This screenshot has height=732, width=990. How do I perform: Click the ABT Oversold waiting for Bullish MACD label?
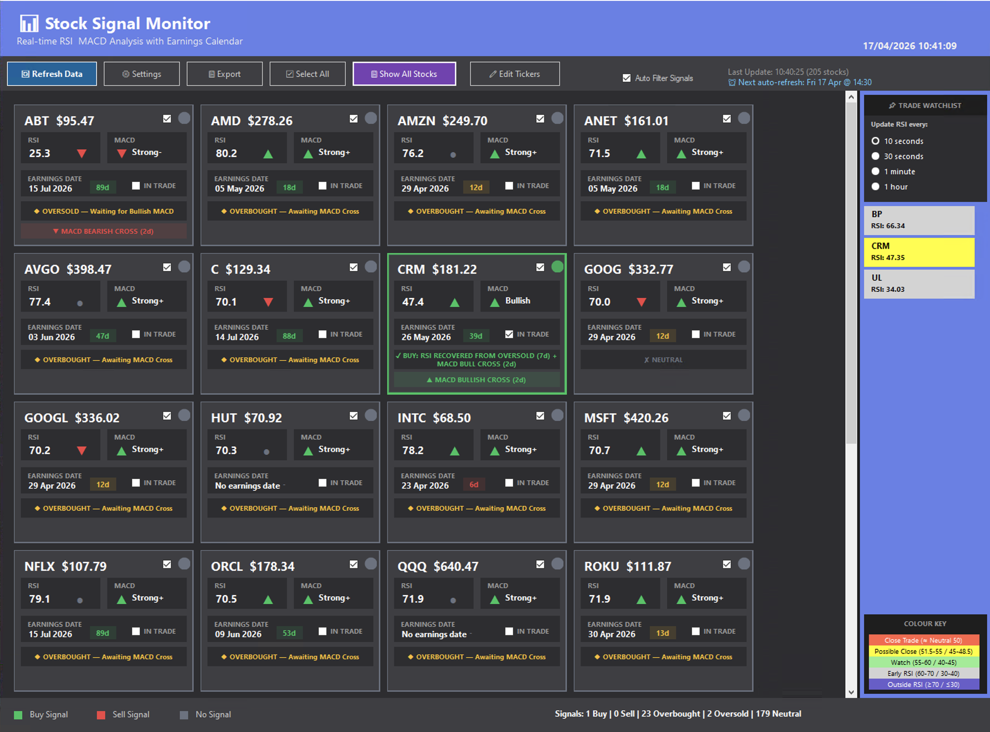(103, 211)
